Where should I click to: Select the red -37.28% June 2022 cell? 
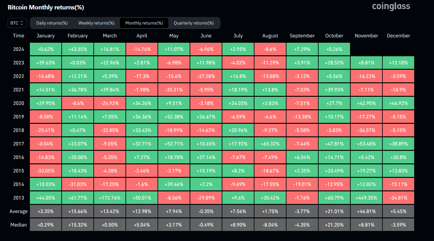tap(206, 76)
